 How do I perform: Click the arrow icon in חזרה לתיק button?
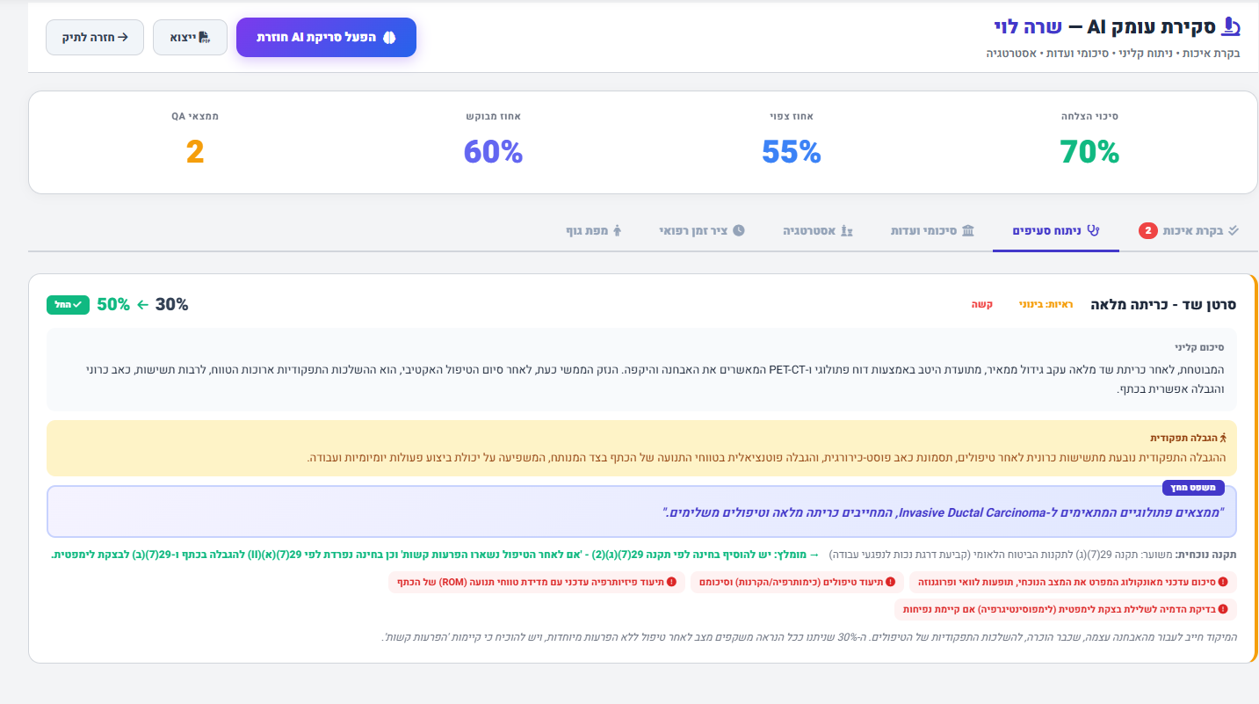tap(123, 38)
